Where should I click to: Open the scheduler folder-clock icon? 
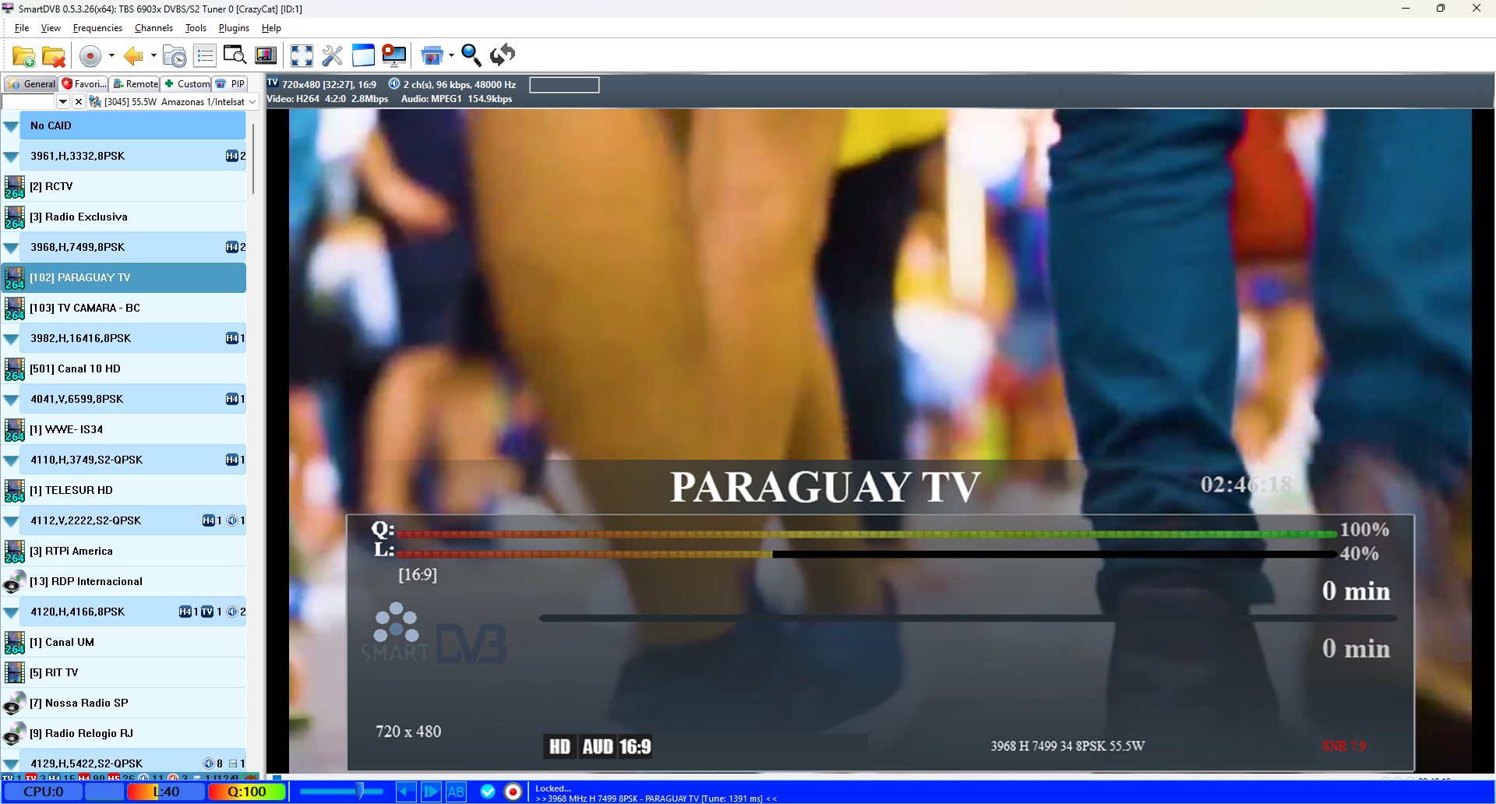[x=175, y=56]
